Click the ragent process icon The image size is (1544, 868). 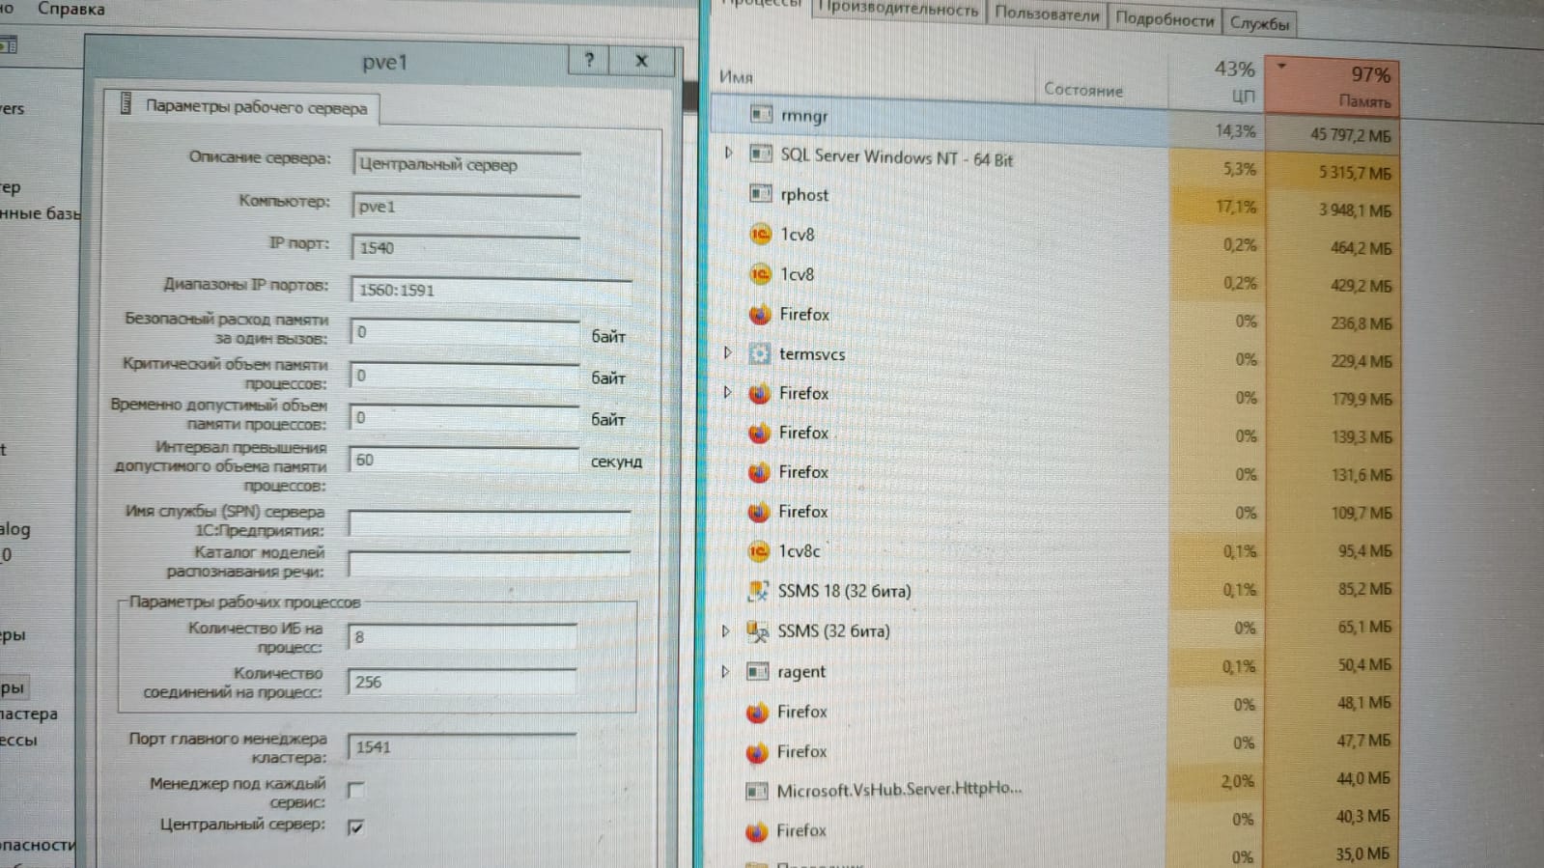pos(758,671)
